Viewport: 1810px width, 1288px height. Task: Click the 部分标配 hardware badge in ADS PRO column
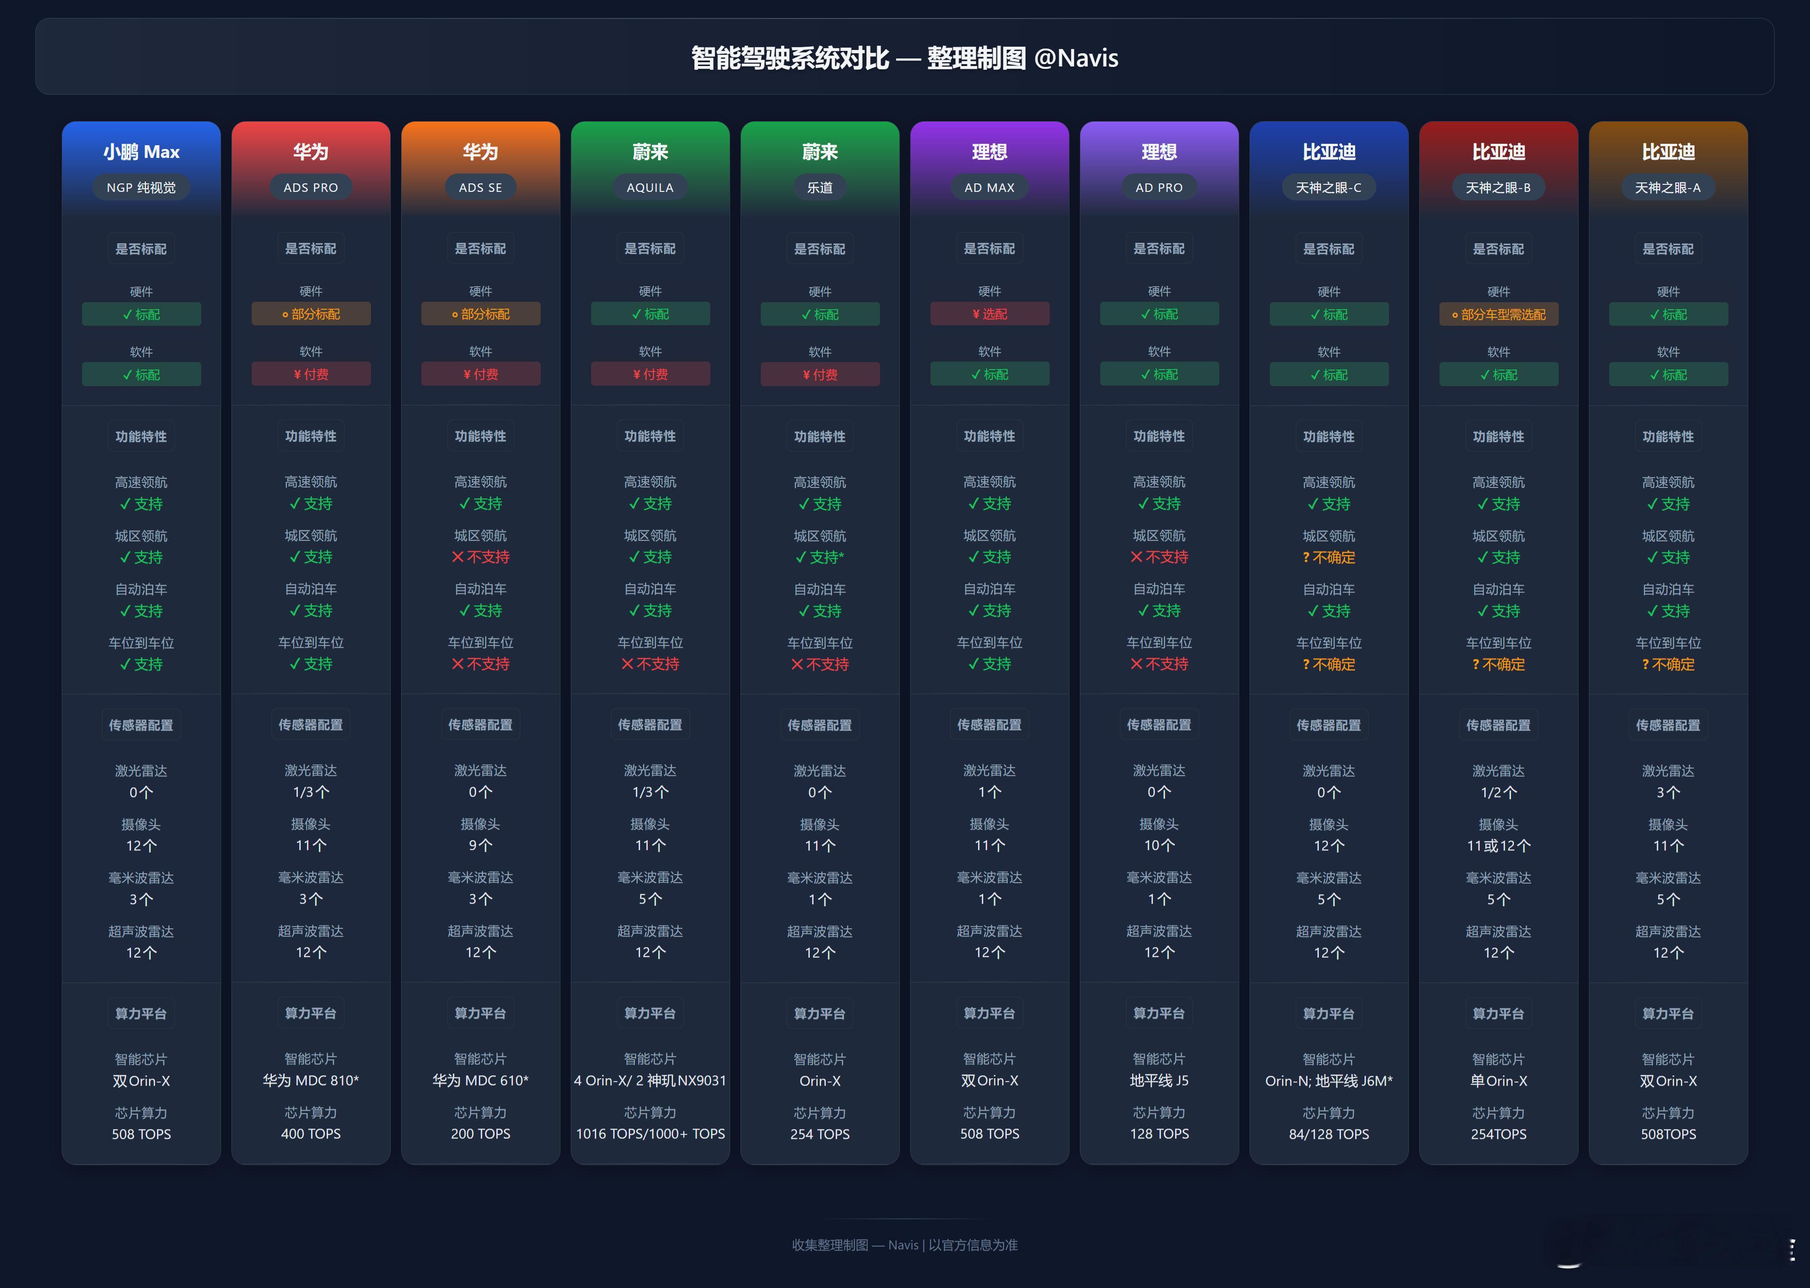311,314
